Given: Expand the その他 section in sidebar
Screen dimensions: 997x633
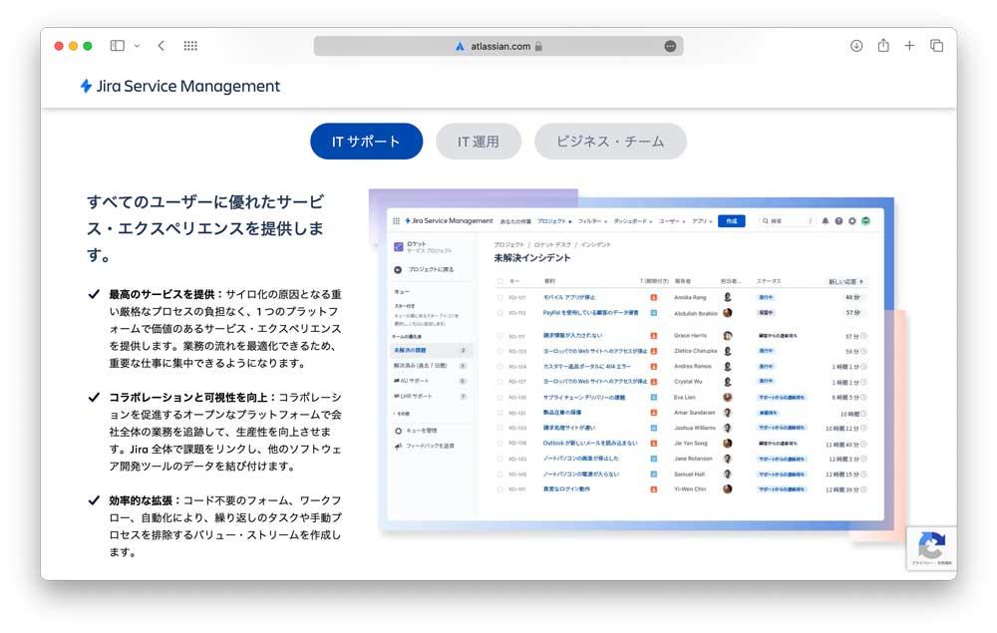Looking at the screenshot, I should 402,413.
